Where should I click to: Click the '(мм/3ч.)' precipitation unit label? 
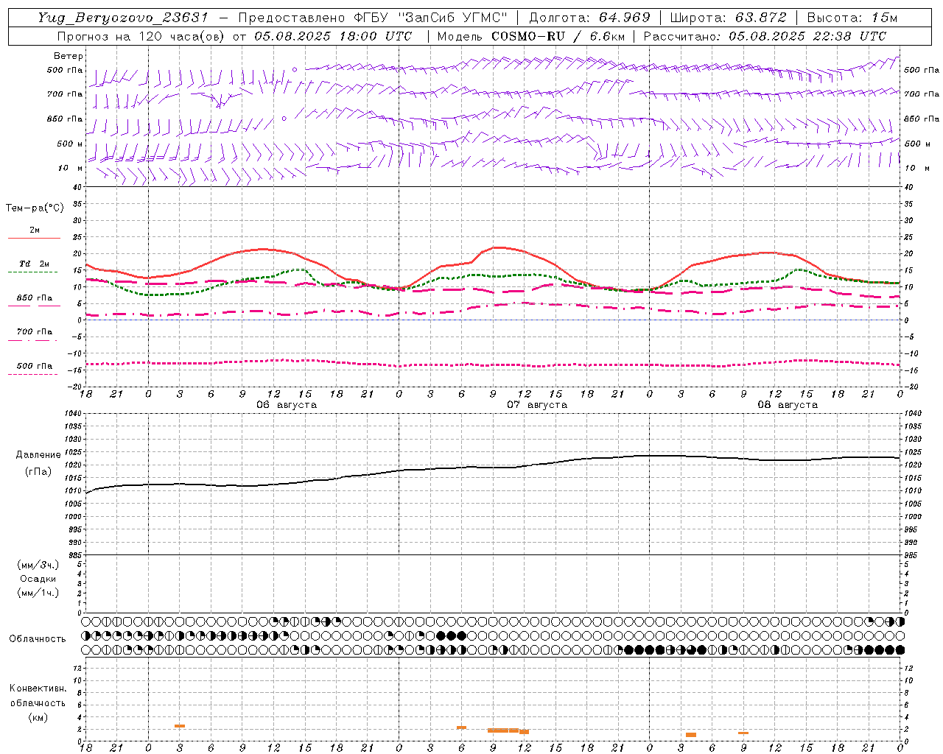coord(38,565)
